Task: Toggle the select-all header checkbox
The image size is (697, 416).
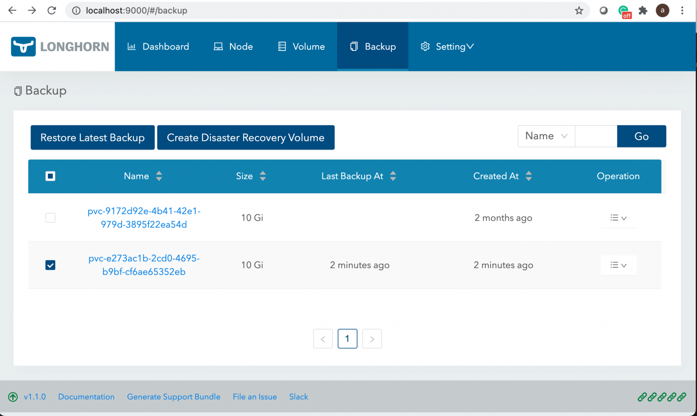Action: [51, 176]
